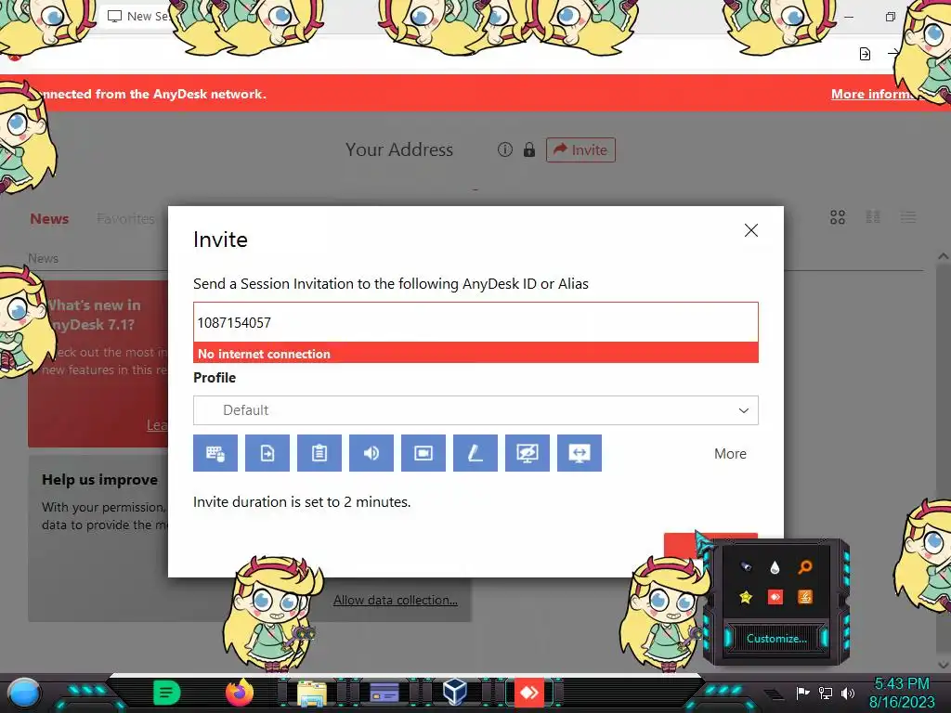Open the network tray icon
The height and width of the screenshot is (713, 951).
coord(826,693)
